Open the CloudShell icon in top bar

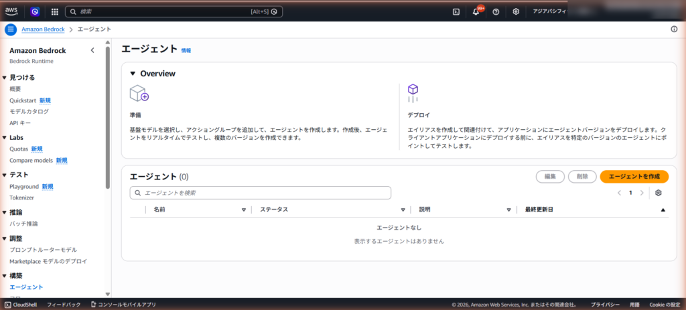(x=456, y=12)
